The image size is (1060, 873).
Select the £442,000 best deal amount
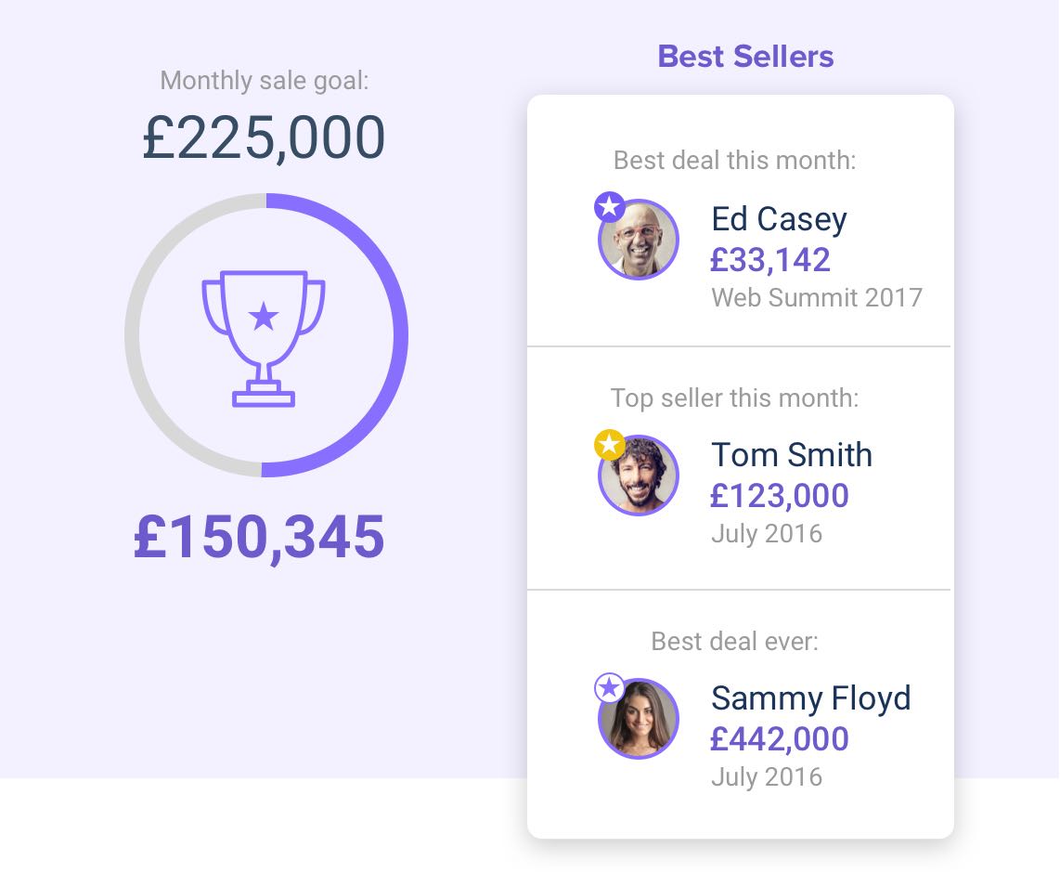point(780,739)
